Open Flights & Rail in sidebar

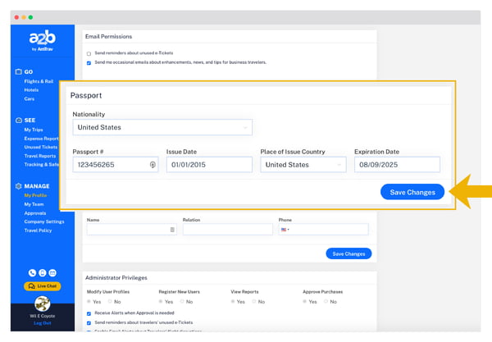coord(39,82)
